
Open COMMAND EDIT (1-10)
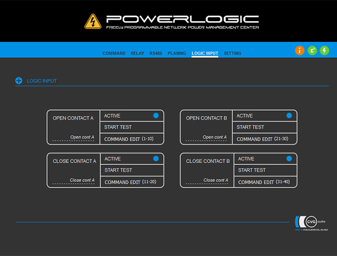(x=132, y=139)
